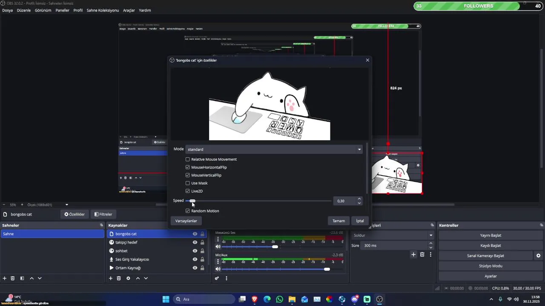This screenshot has width=545, height=306.
Task: Confirm with Tamam button
Action: pos(338,221)
